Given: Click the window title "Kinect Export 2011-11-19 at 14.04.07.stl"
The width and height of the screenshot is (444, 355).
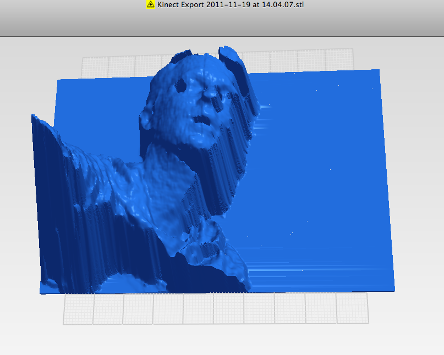Looking at the screenshot, I should [231, 4].
